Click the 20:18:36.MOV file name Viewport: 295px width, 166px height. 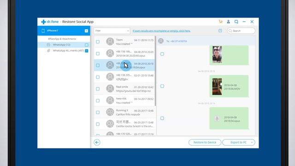(x=232, y=87)
